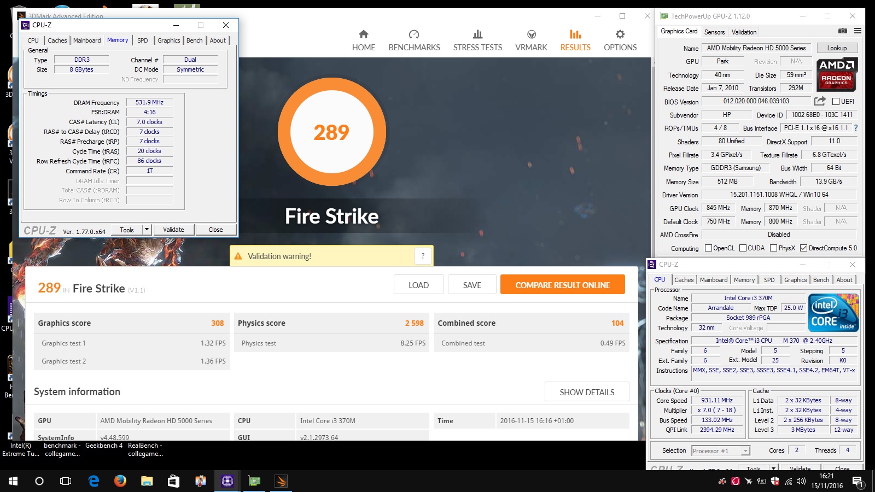875x492 pixels.
Task: Select the RESULTS section in 3DMark
Action: (575, 41)
